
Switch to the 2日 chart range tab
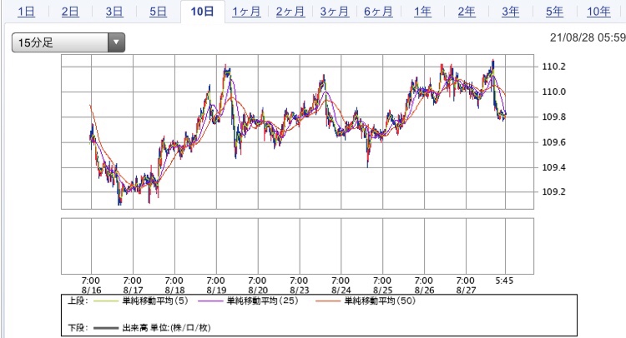pyautogui.click(x=70, y=11)
